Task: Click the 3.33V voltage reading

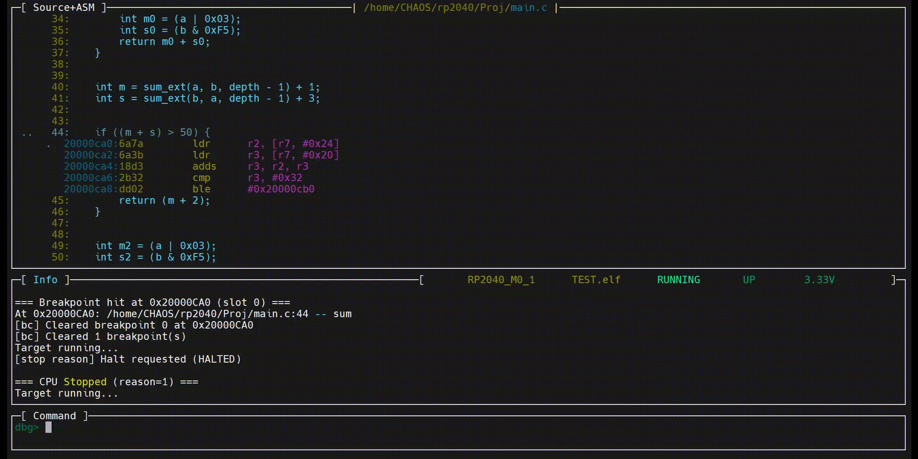Action: click(819, 280)
